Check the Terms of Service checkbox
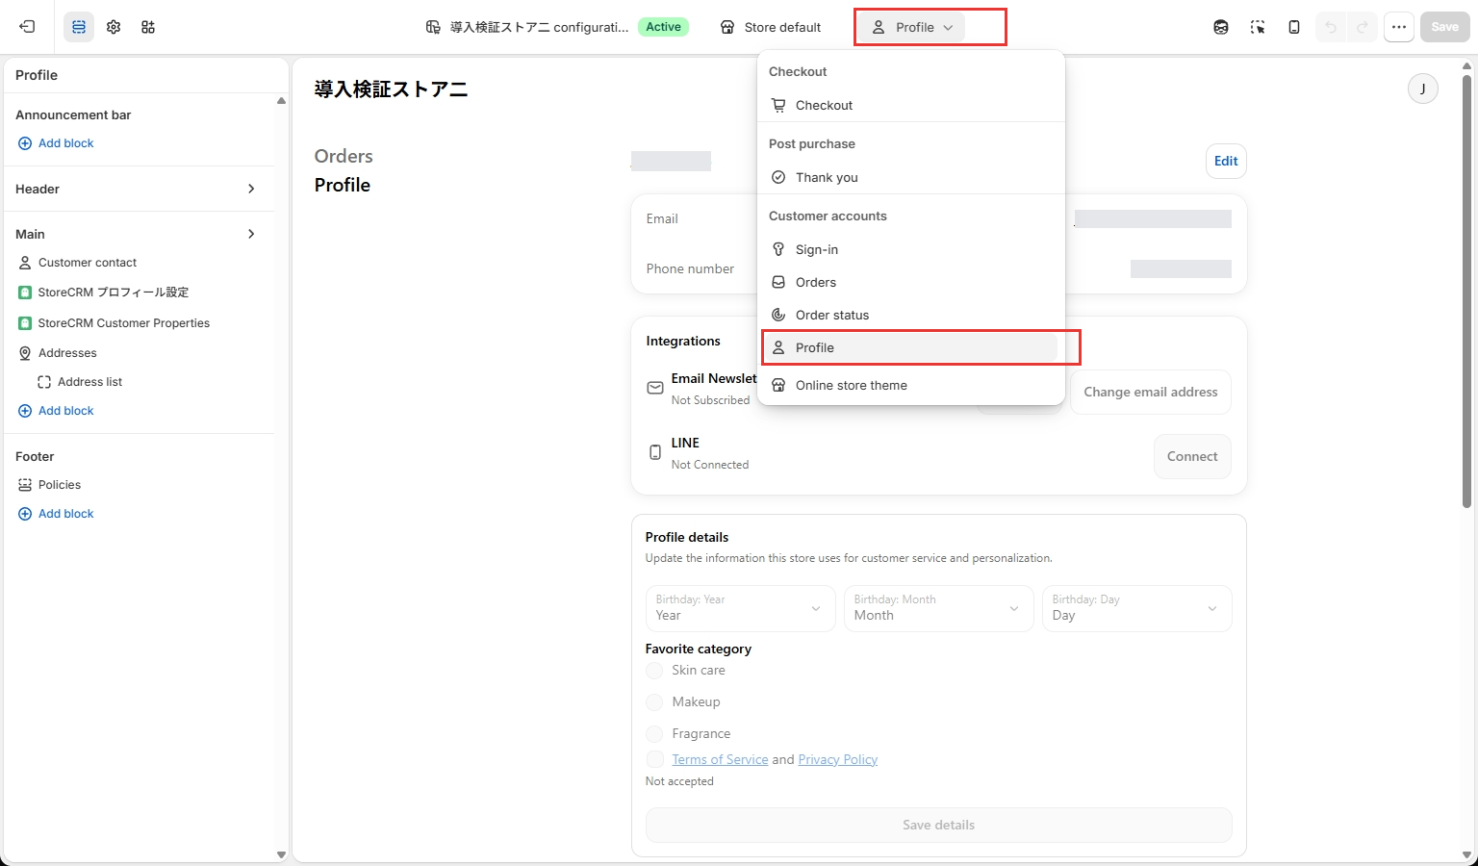Image resolution: width=1478 pixels, height=866 pixels. [x=654, y=759]
